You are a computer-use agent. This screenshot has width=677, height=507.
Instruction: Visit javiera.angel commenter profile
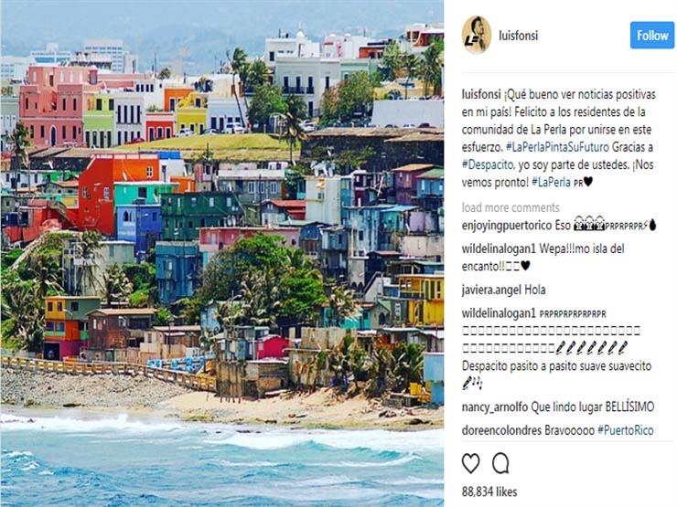coord(491,290)
